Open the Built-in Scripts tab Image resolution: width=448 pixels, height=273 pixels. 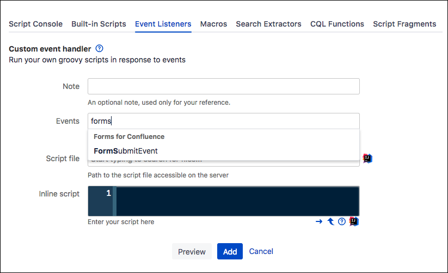click(x=99, y=24)
